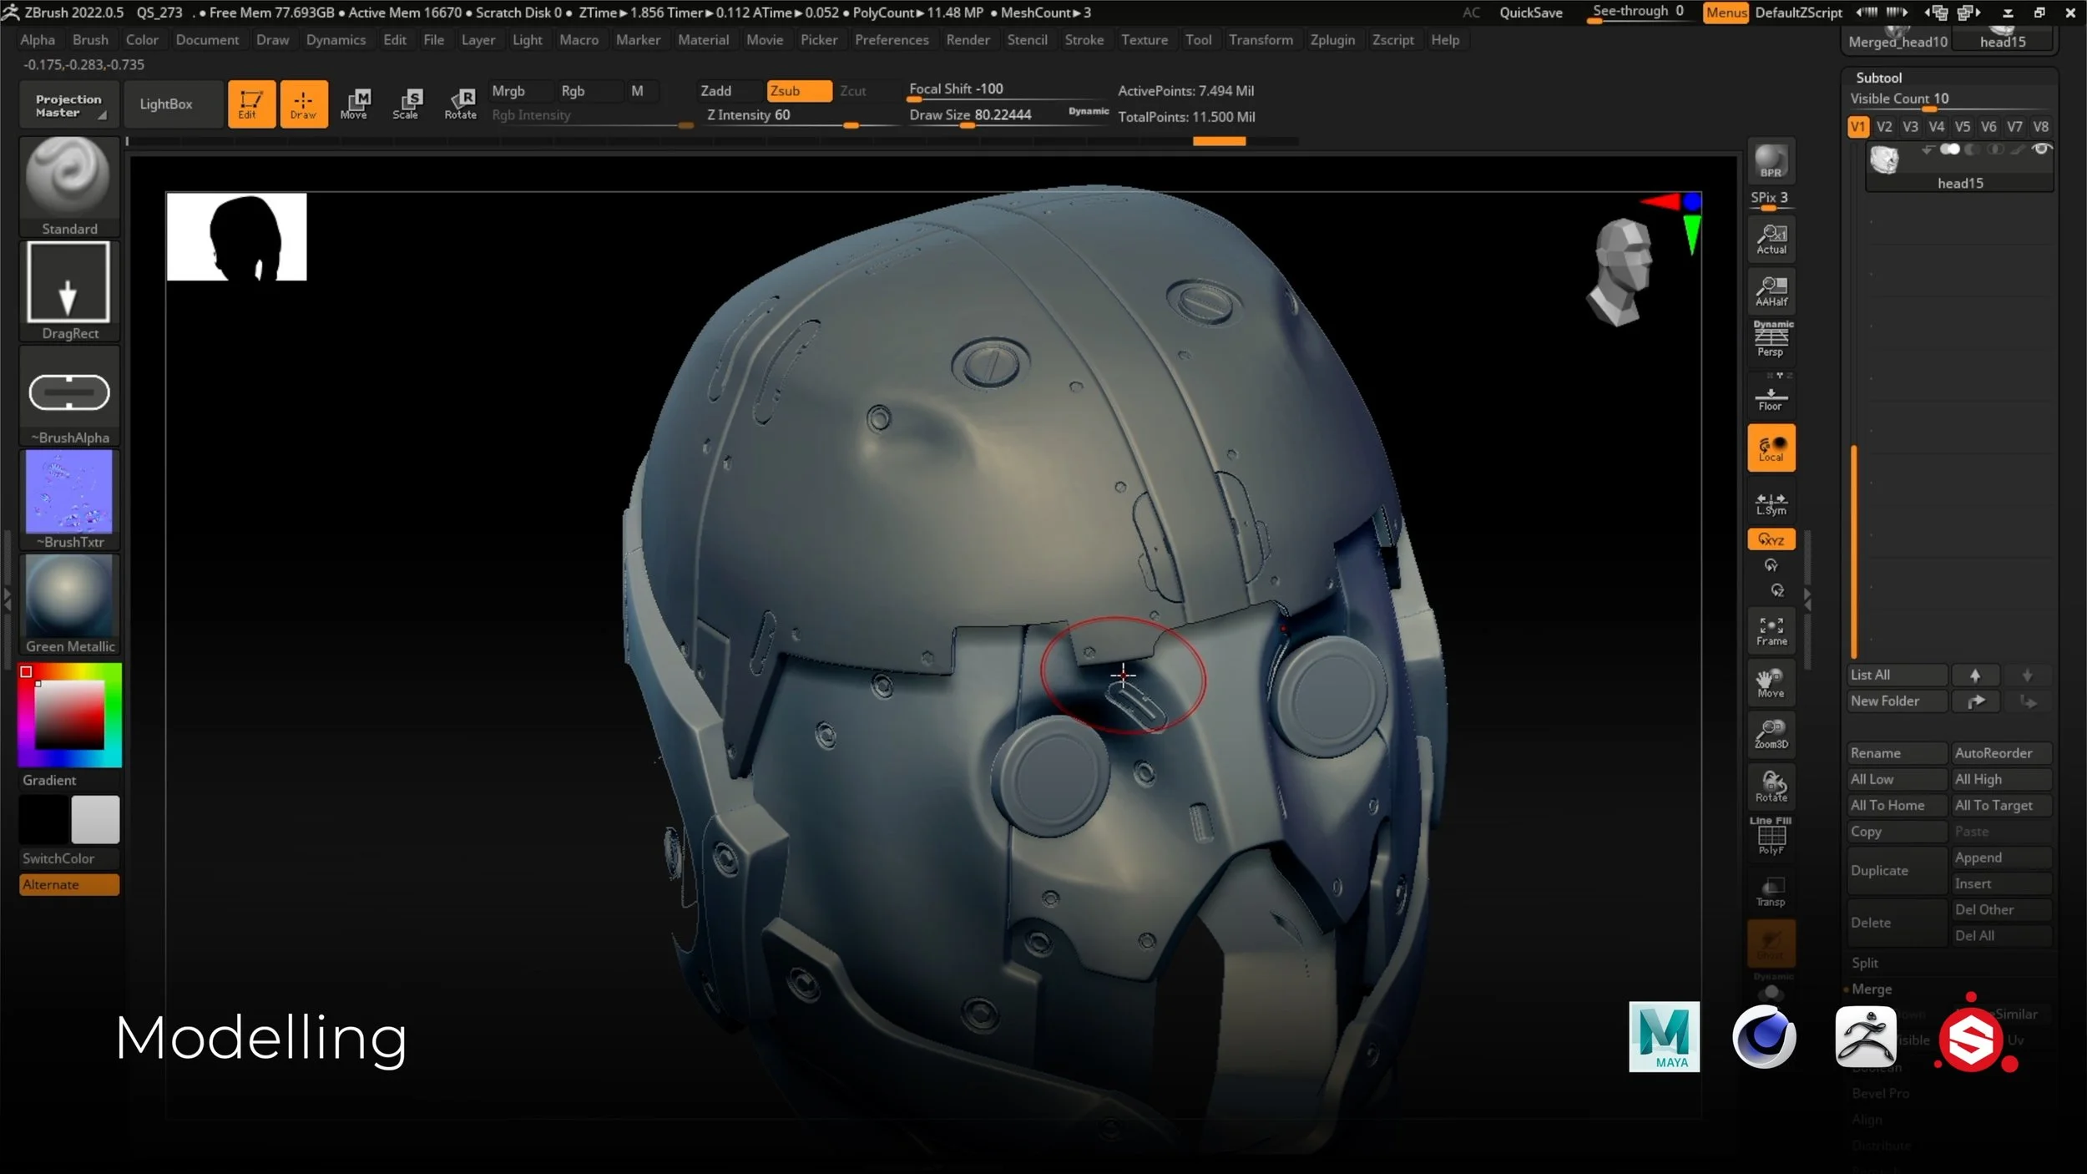Select the Rotate tool in top shelf
This screenshot has height=1174, width=2087.
(x=461, y=104)
